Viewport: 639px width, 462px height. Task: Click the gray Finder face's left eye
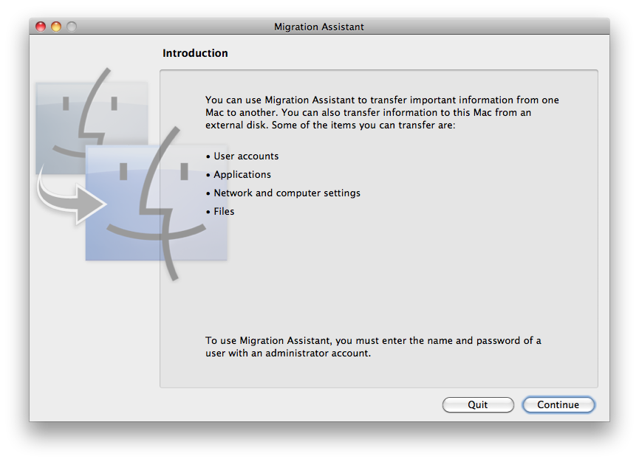tap(66, 103)
